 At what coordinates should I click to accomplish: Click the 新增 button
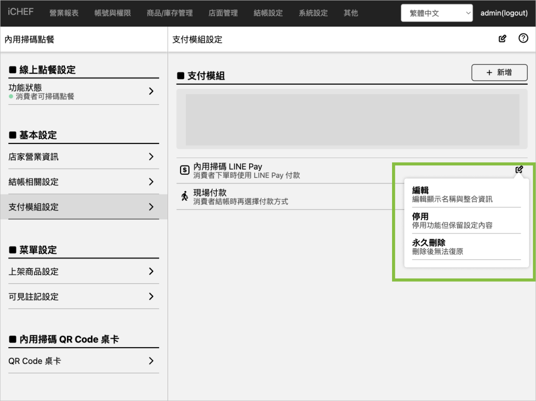pyautogui.click(x=499, y=73)
